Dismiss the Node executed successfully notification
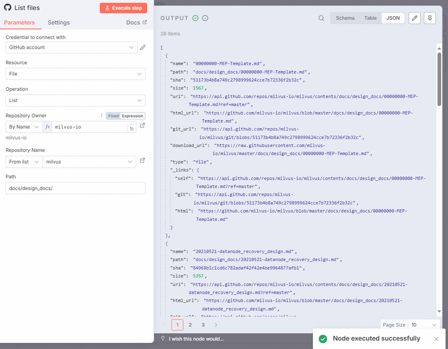This screenshot has width=448, height=349. [x=436, y=339]
